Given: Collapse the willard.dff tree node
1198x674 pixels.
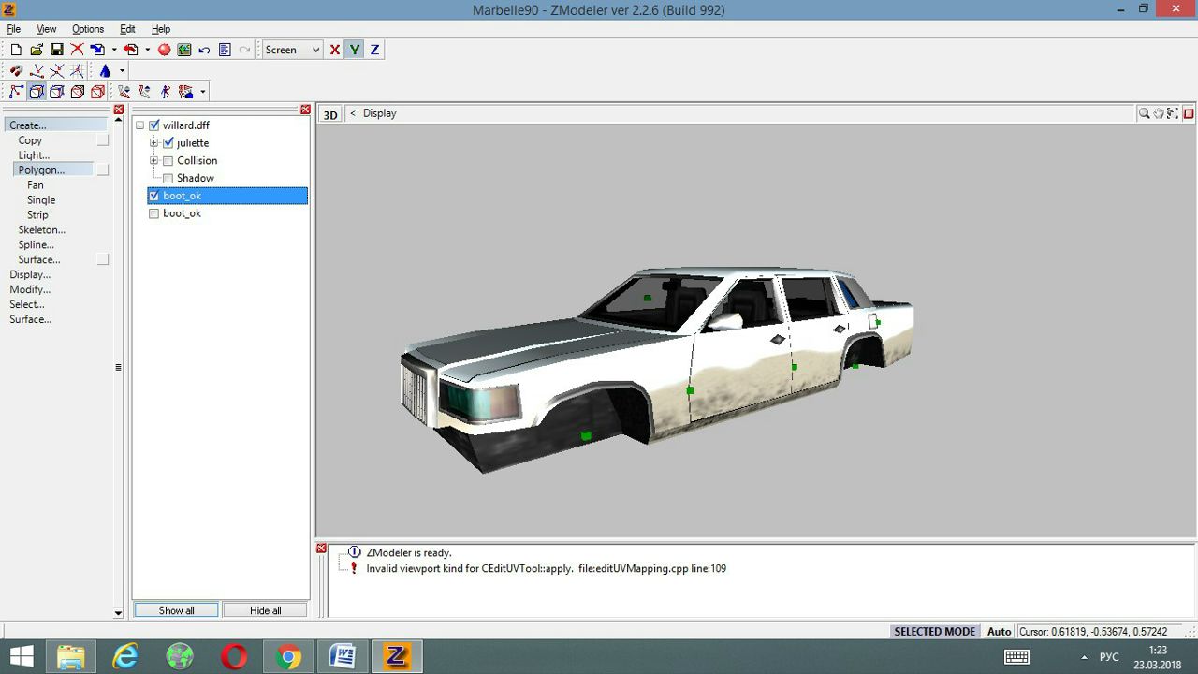Looking at the screenshot, I should [140, 125].
